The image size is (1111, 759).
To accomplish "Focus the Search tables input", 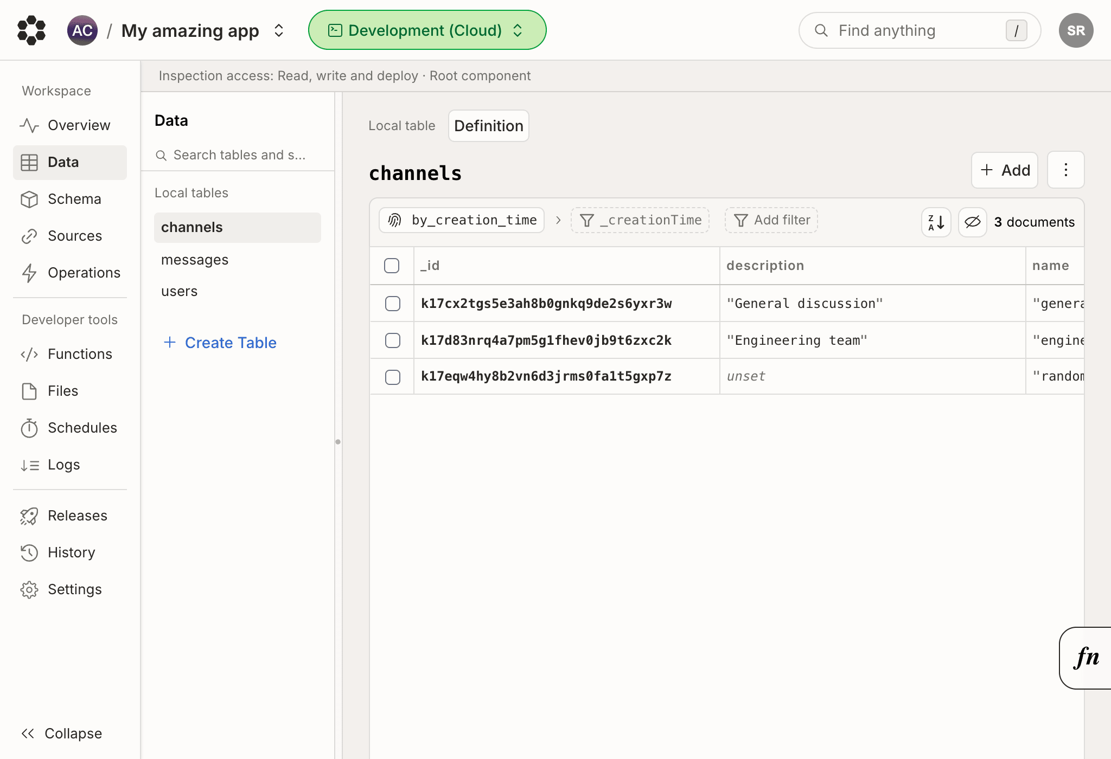I will pos(238,155).
